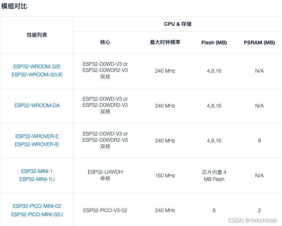Select the core cell of ESP32-WROOM-32E row
The width and height of the screenshot is (282, 226).
pos(105,70)
